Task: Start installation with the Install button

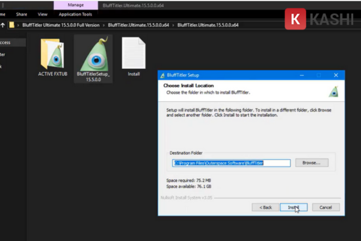Action: [294, 207]
